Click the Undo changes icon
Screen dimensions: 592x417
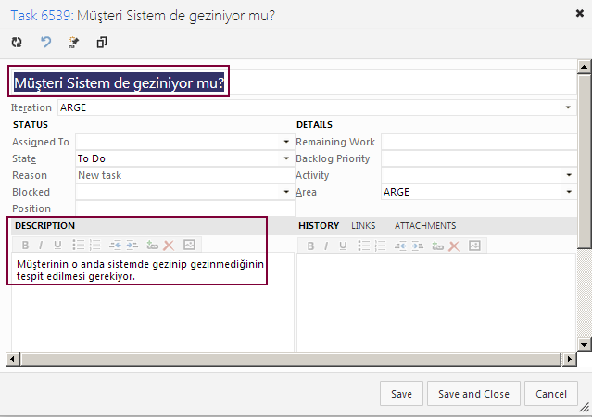pyautogui.click(x=45, y=42)
